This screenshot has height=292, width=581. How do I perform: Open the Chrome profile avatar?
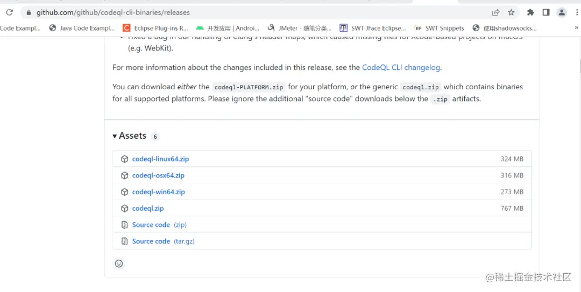(x=562, y=12)
